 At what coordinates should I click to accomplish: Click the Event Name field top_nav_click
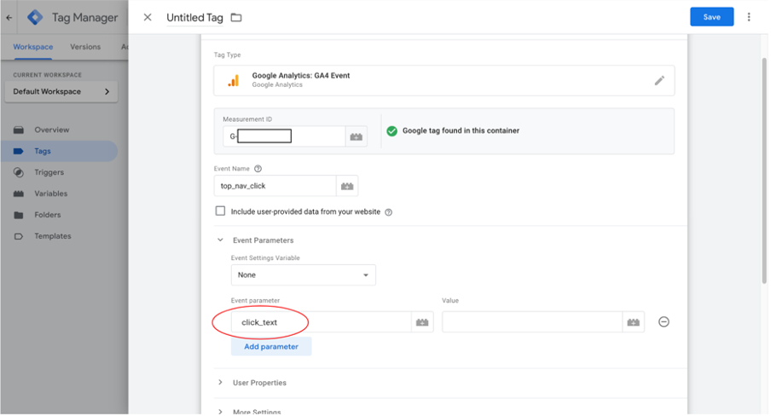[x=275, y=186]
